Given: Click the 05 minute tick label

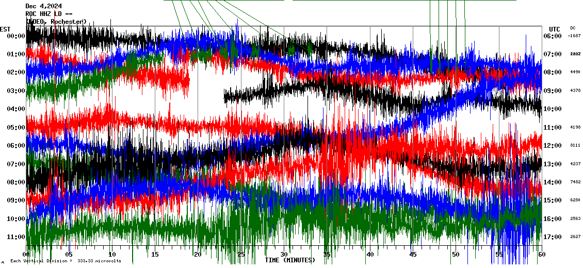Looking at the screenshot, I should pos(69,255).
